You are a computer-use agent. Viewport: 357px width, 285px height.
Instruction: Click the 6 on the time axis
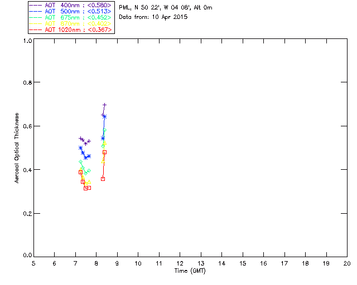55,263
